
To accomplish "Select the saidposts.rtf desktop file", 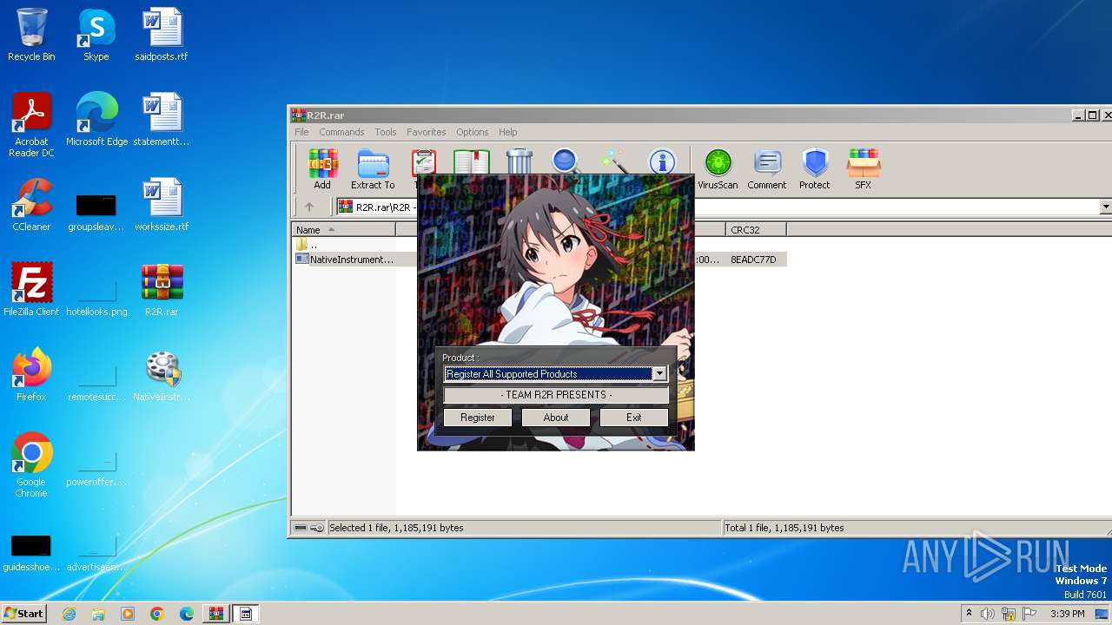I will tap(162, 35).
